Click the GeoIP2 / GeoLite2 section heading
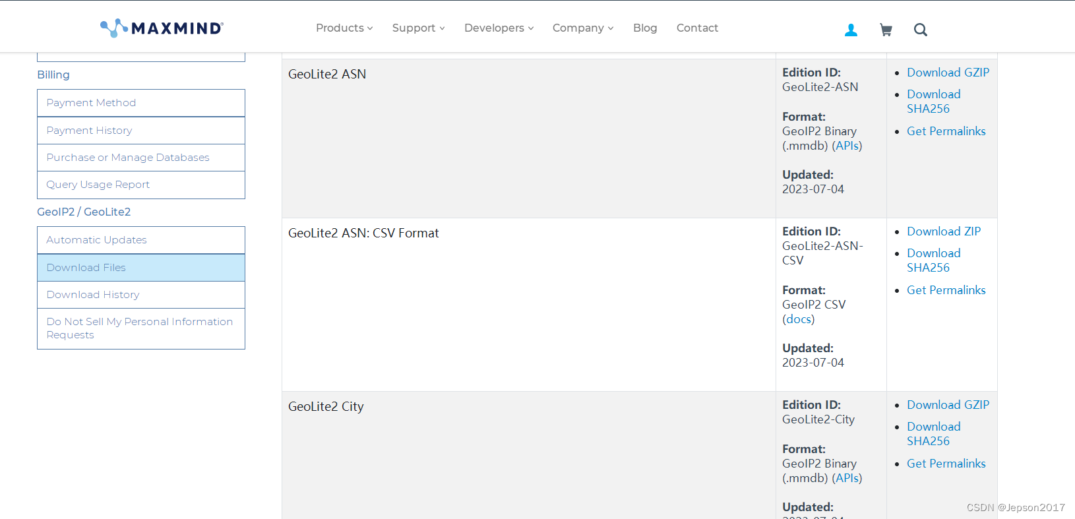The height and width of the screenshot is (519, 1075). click(84, 212)
